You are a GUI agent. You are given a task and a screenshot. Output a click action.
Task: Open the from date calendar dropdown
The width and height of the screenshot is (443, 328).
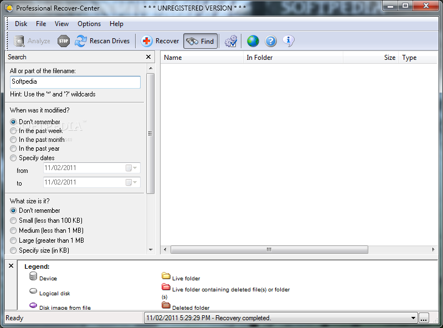point(131,168)
